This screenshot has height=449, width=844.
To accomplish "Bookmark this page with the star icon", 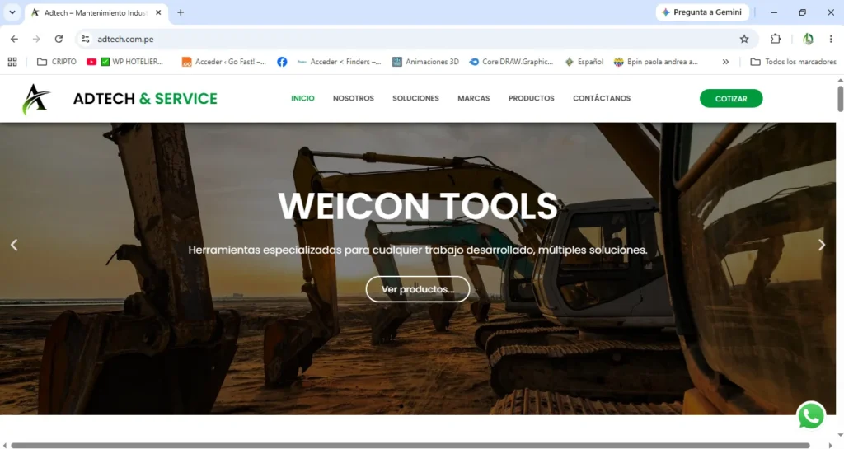I will click(744, 39).
